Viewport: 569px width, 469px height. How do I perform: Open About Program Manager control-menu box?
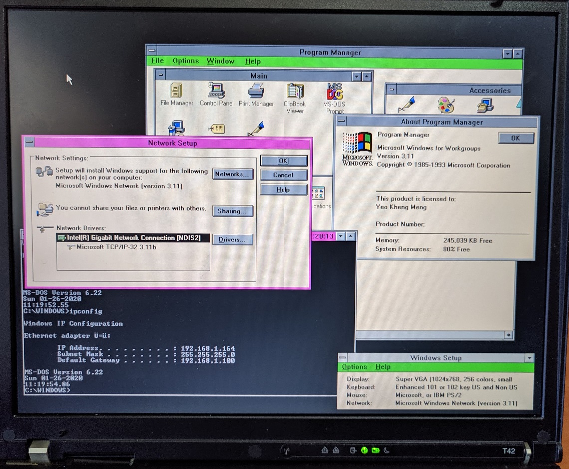tap(341, 121)
